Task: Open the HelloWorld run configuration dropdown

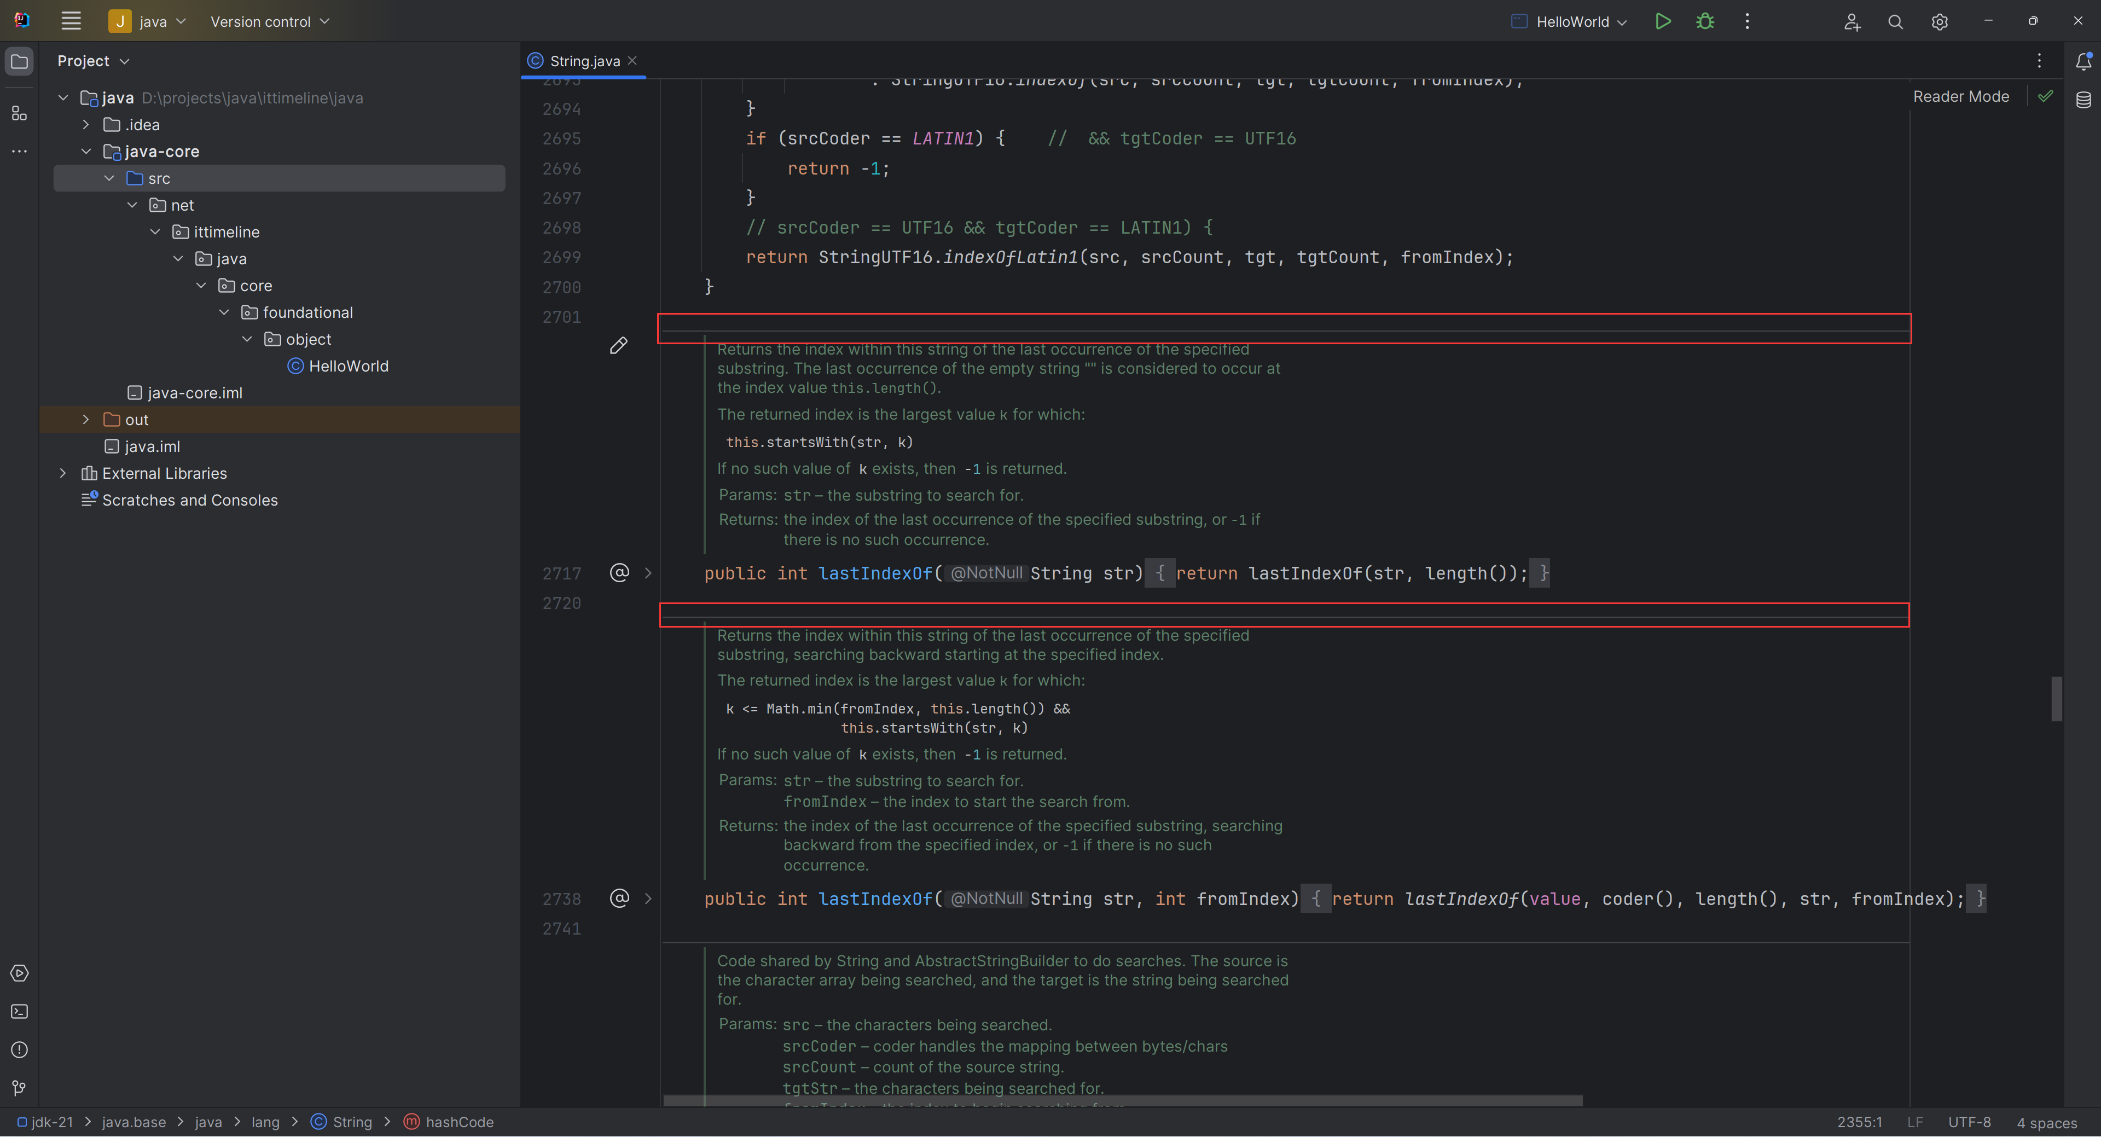Action: (x=1569, y=21)
